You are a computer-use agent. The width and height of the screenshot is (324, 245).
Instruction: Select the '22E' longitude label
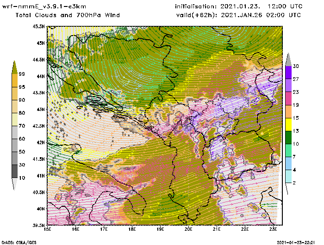click(x=245, y=229)
